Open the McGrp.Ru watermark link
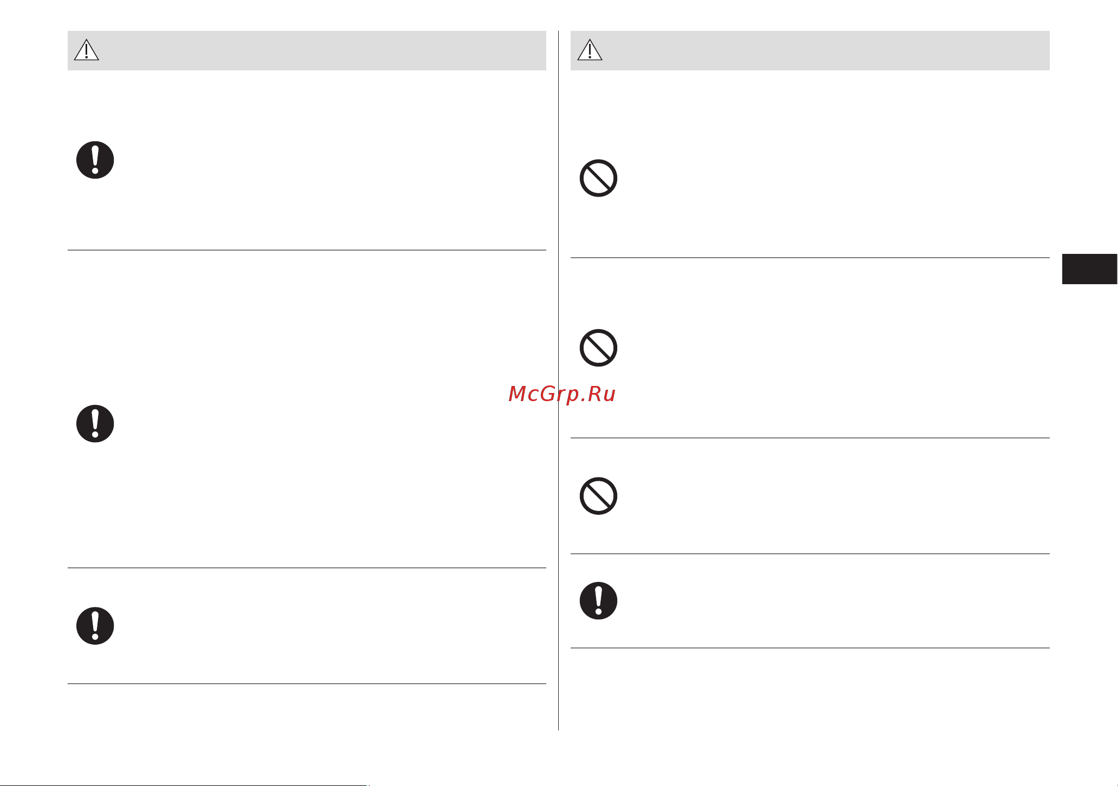The image size is (1118, 786). (x=562, y=394)
